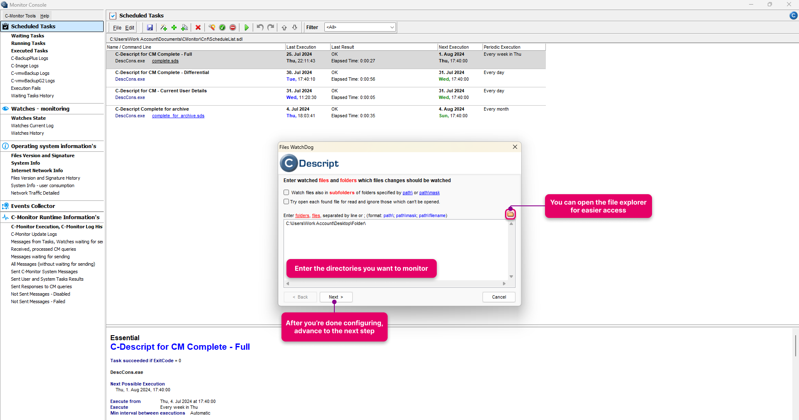Click into the watched folders text box

pos(396,250)
